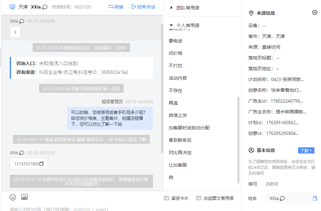The height and width of the screenshot is (211, 321).
Task: Transfer the session with 转接
Action: 116,7
